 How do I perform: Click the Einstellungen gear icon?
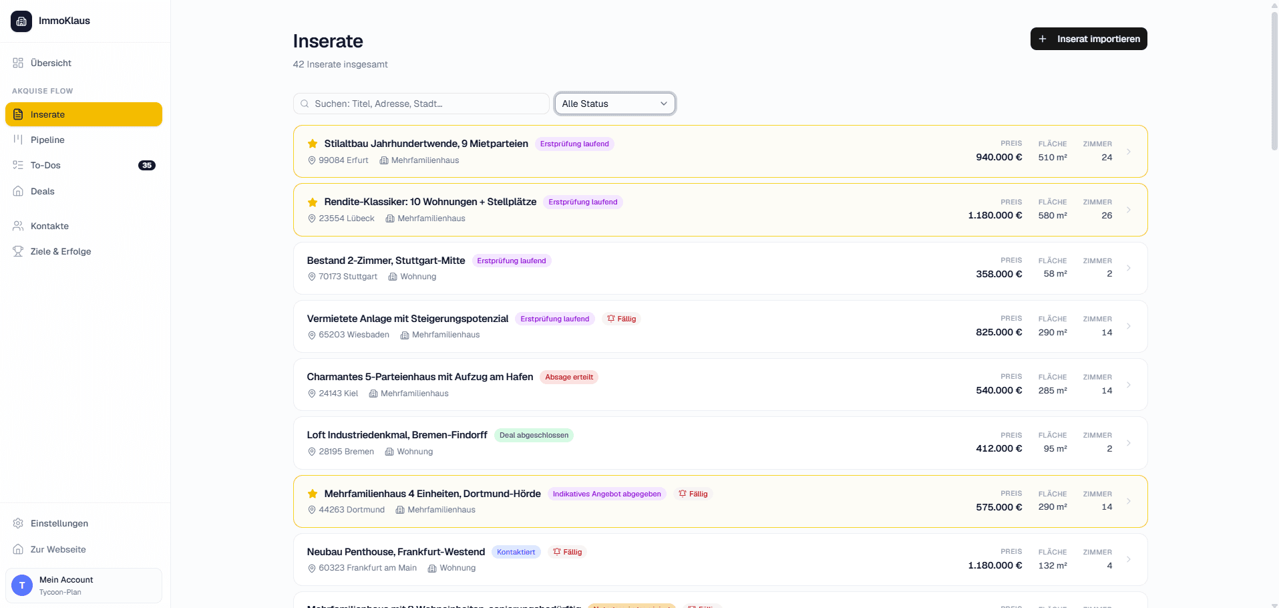click(18, 523)
